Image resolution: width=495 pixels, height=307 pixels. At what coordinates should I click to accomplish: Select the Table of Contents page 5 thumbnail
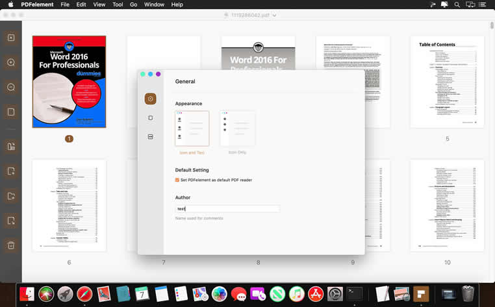coord(447,82)
